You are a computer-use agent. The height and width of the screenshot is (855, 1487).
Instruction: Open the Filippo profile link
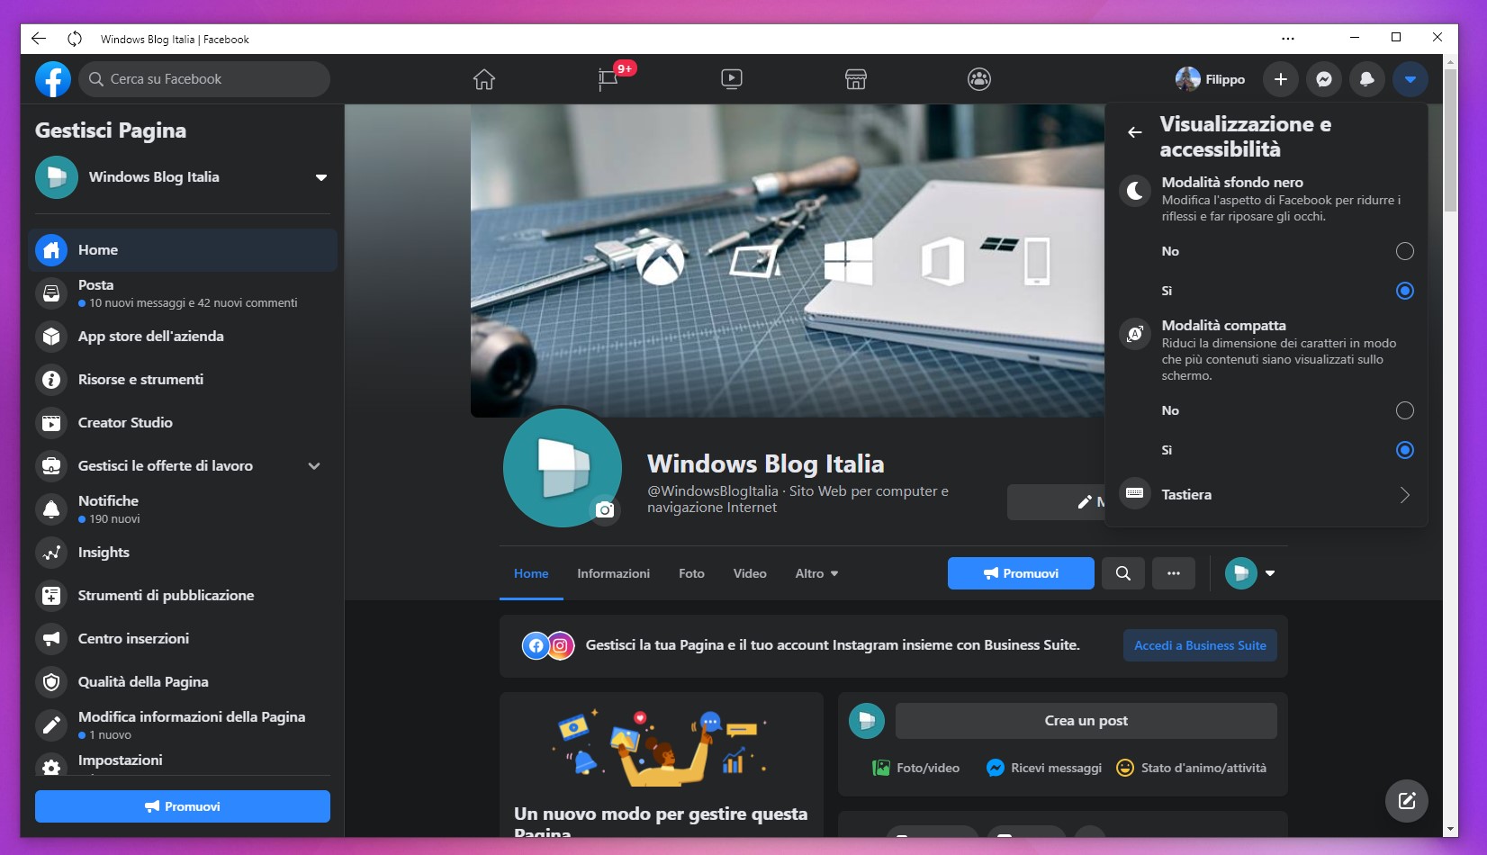[x=1211, y=79]
